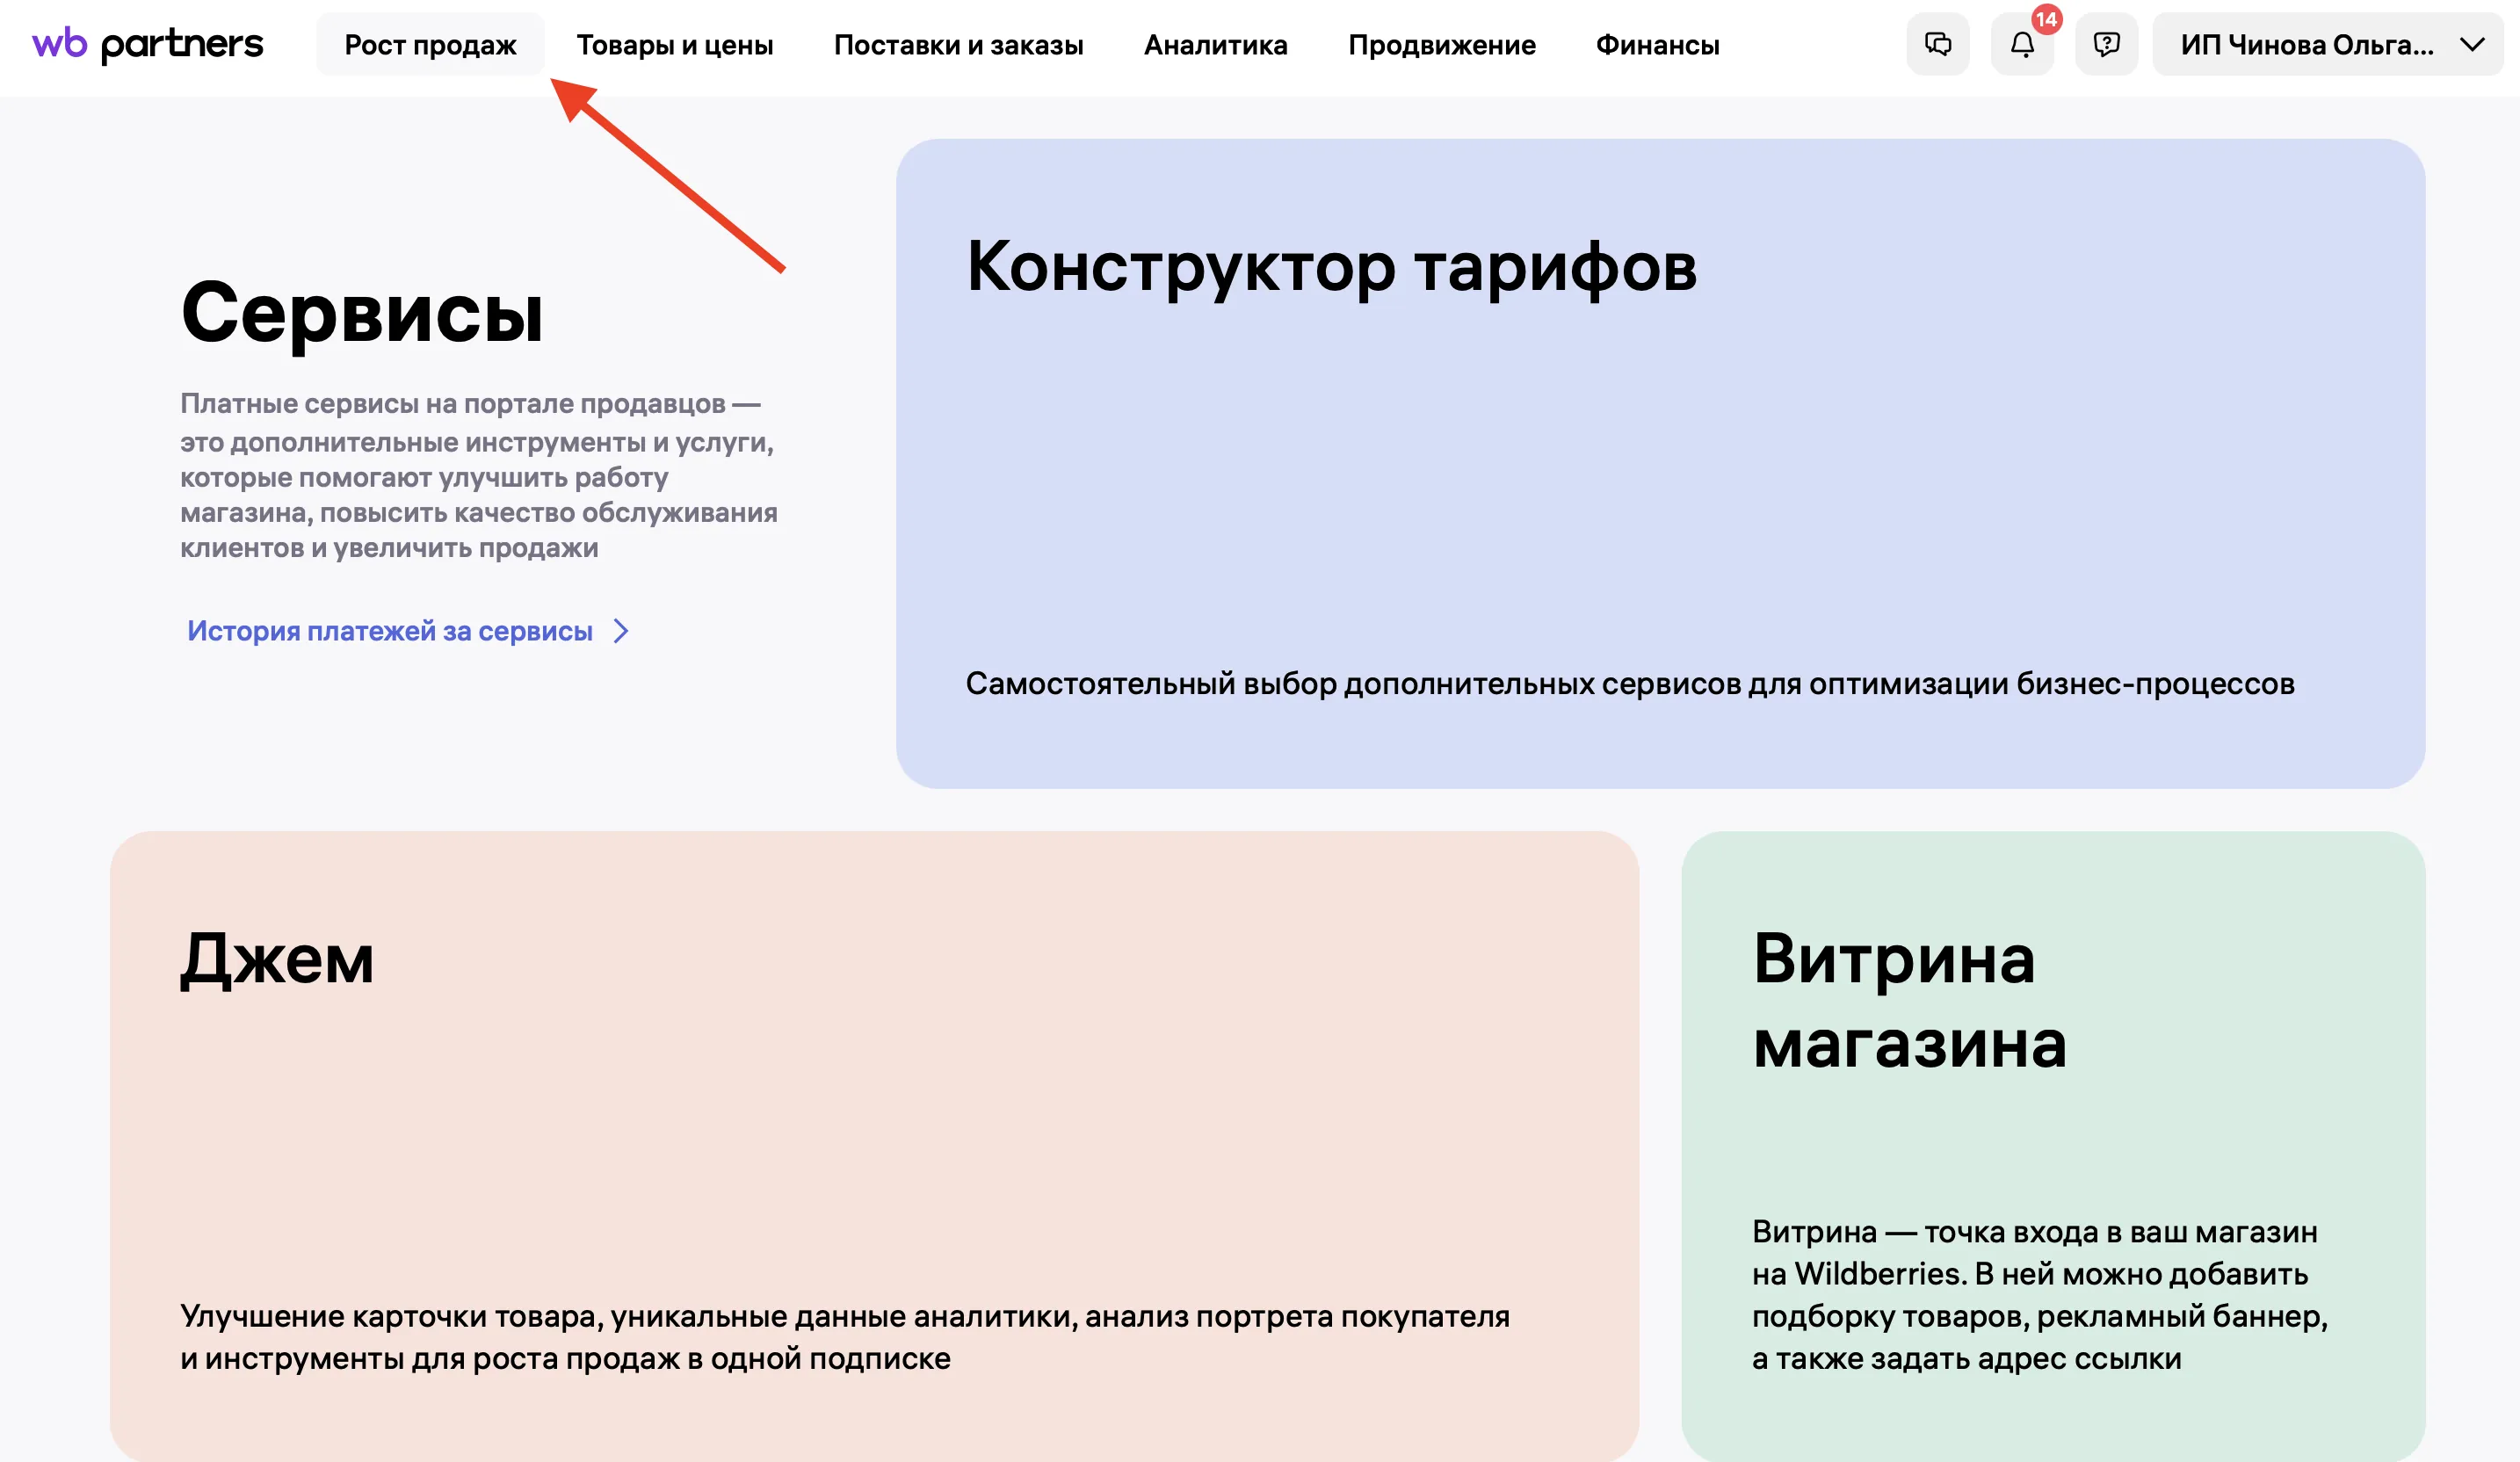Click the Джем card description text

(844, 1337)
